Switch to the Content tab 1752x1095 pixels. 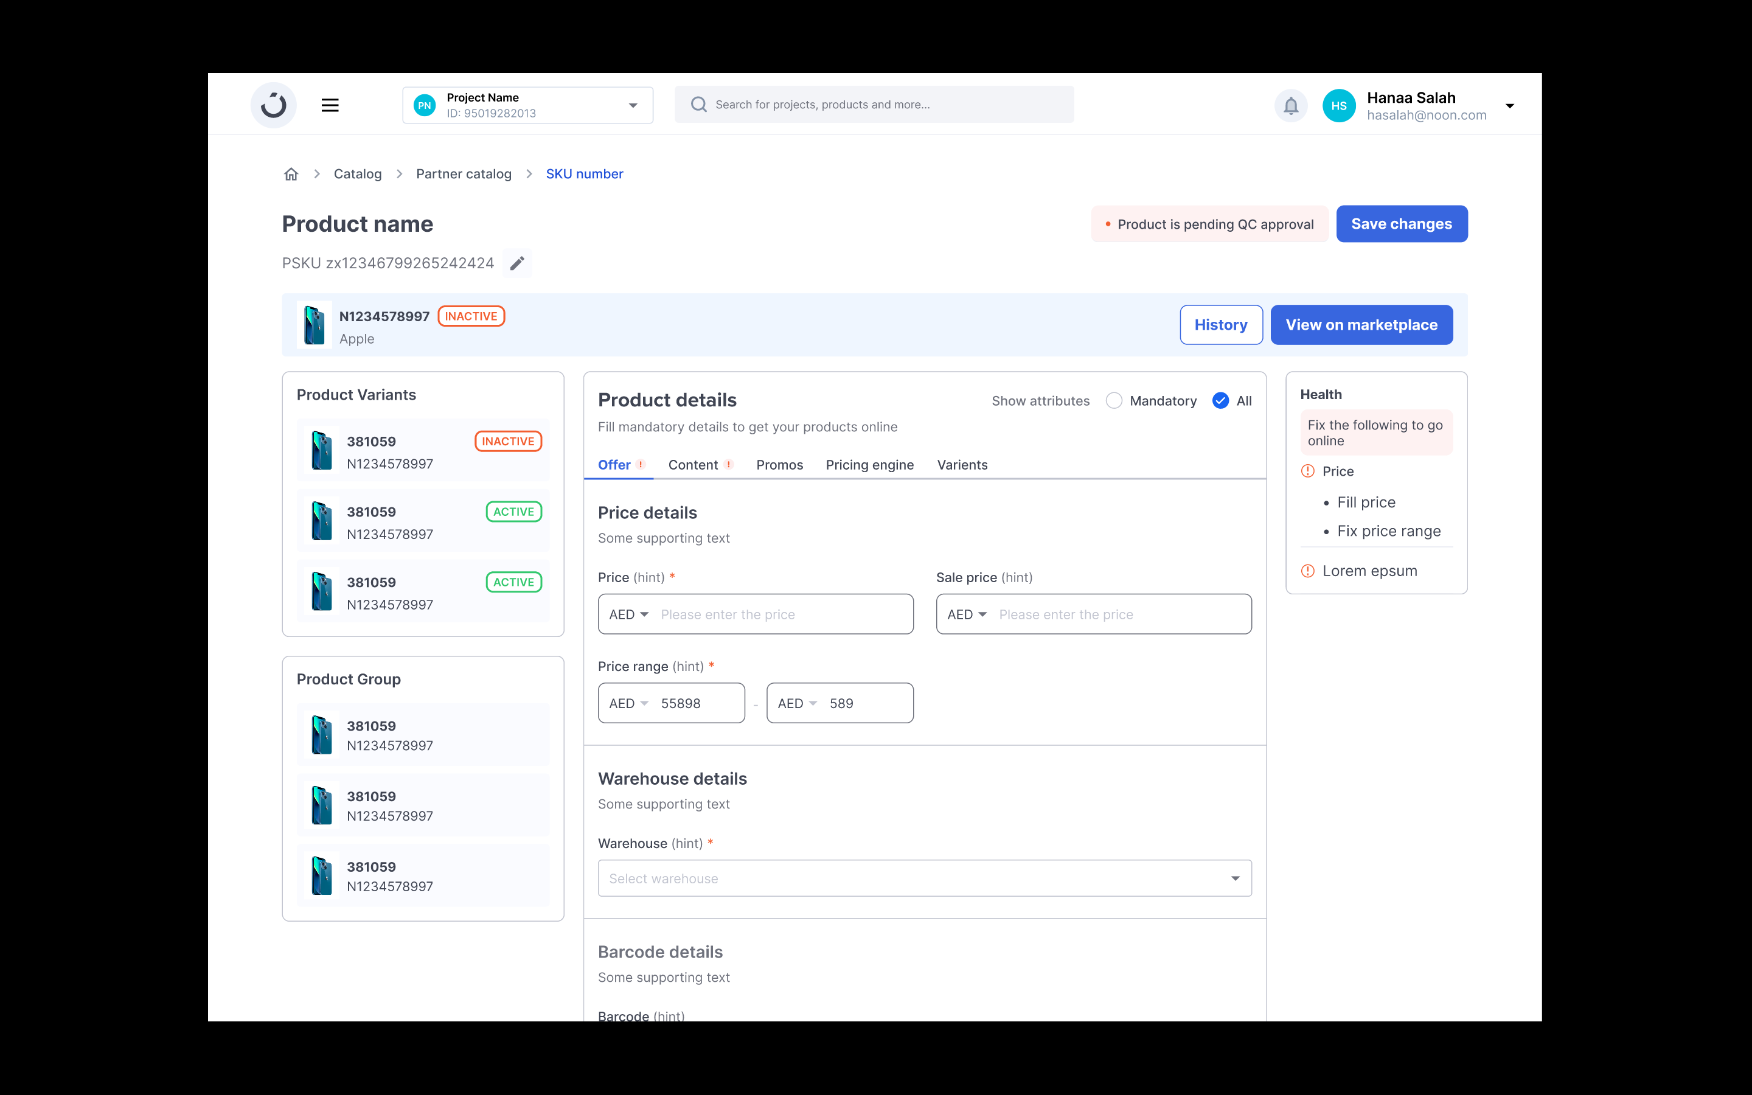(693, 465)
